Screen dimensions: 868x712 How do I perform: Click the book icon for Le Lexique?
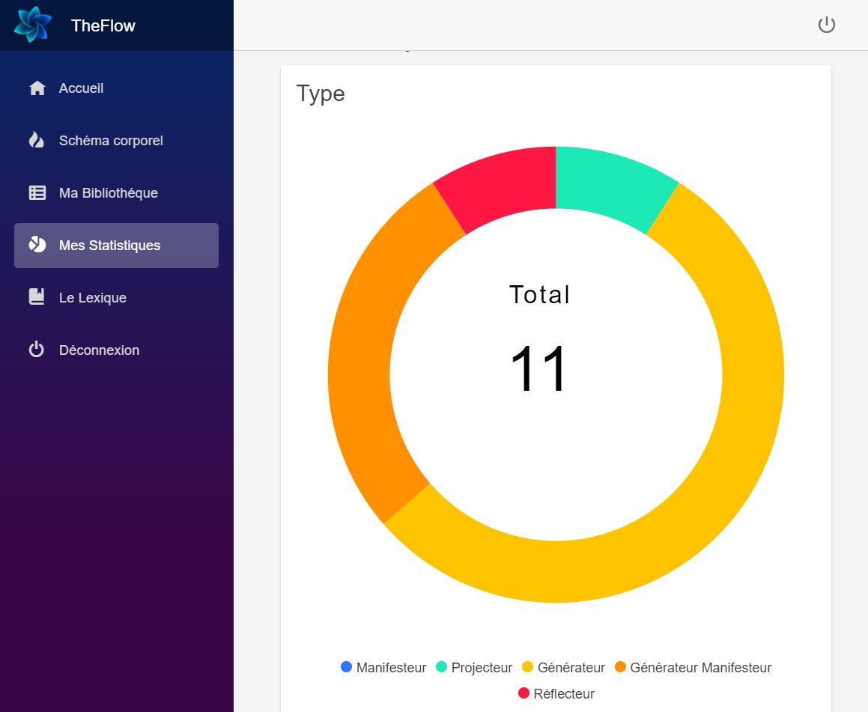[37, 297]
